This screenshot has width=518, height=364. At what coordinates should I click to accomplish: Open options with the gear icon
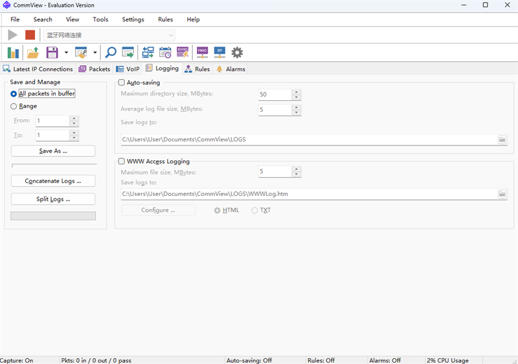pyautogui.click(x=237, y=52)
